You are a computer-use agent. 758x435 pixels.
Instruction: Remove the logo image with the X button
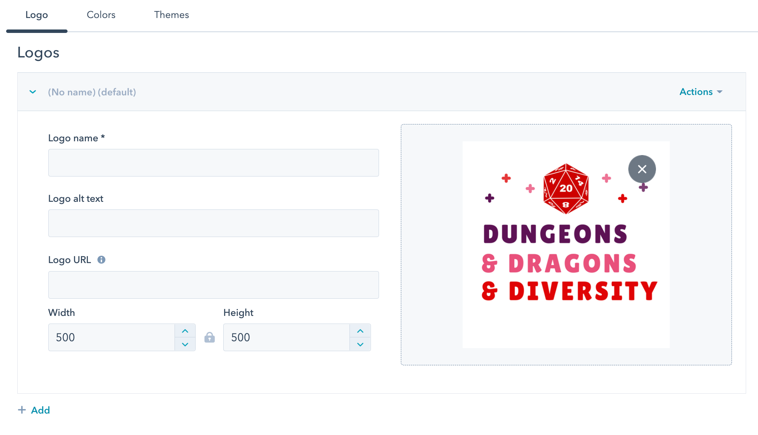click(642, 169)
